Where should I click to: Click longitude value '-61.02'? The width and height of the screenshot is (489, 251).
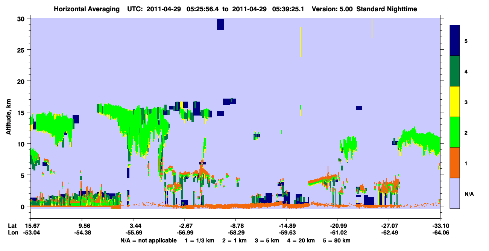click(x=338, y=233)
